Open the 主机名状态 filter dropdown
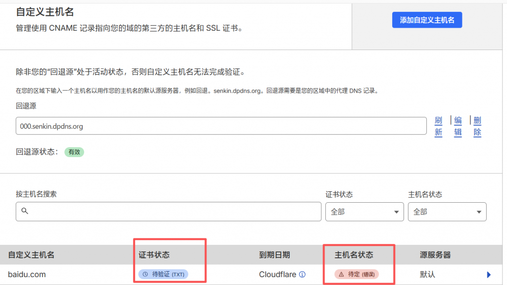Image resolution: width=507 pixels, height=285 pixels. (x=447, y=212)
